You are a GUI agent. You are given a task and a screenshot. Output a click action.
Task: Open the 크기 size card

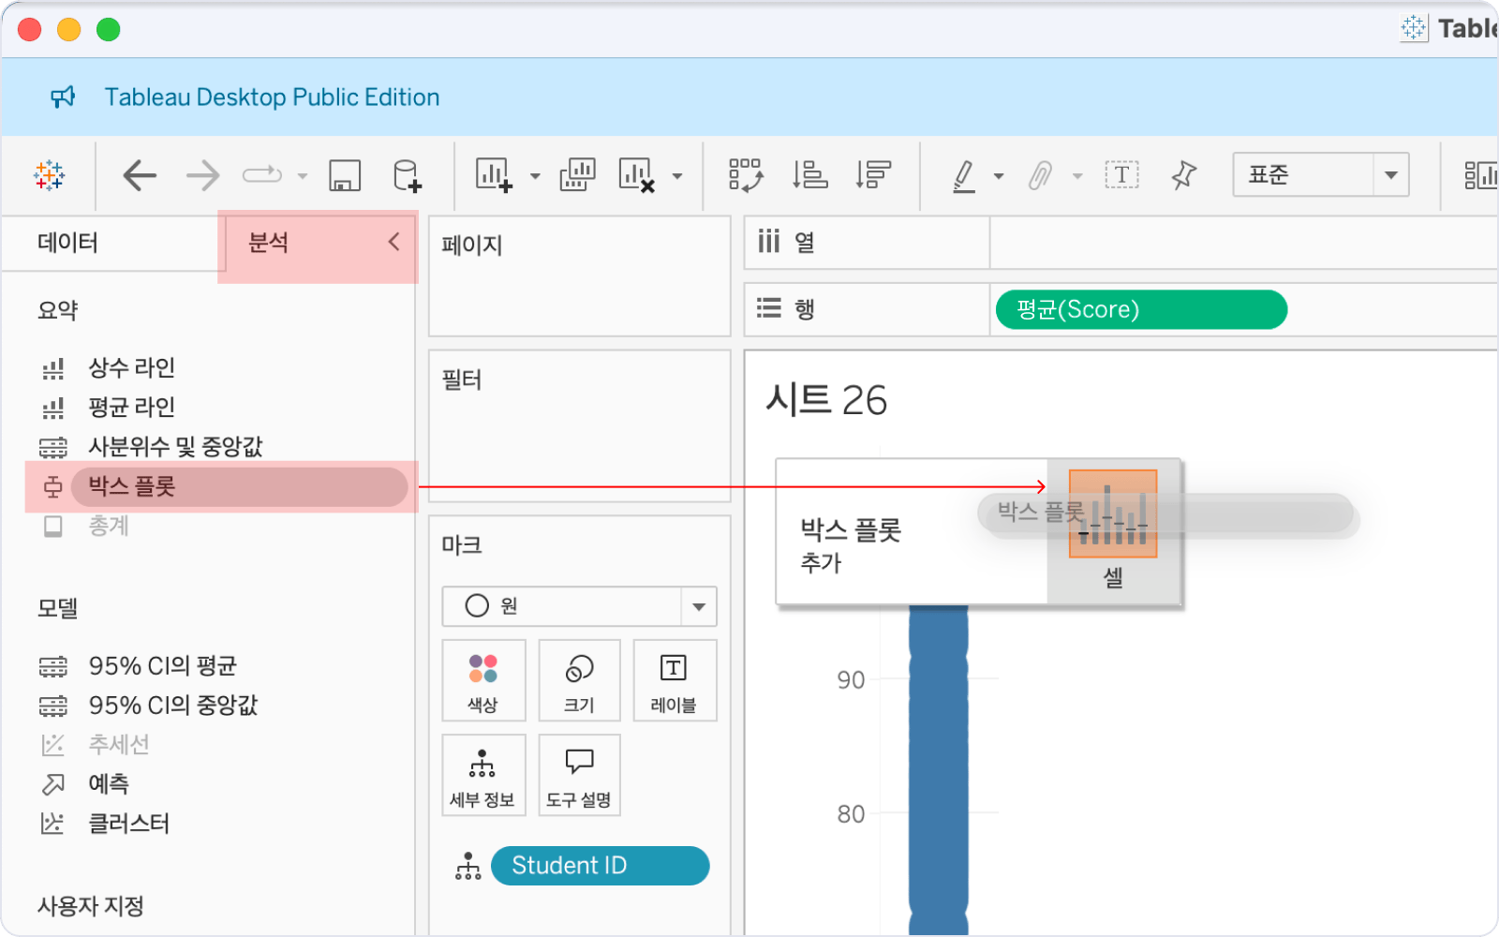pos(579,681)
